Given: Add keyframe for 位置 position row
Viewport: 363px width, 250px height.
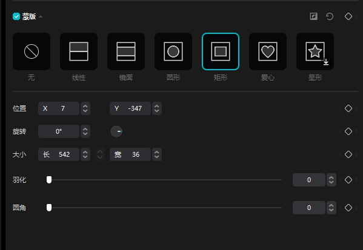Looking at the screenshot, I should pos(348,108).
